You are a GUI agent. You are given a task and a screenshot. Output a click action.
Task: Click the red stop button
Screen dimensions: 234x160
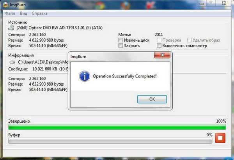coord(220,138)
